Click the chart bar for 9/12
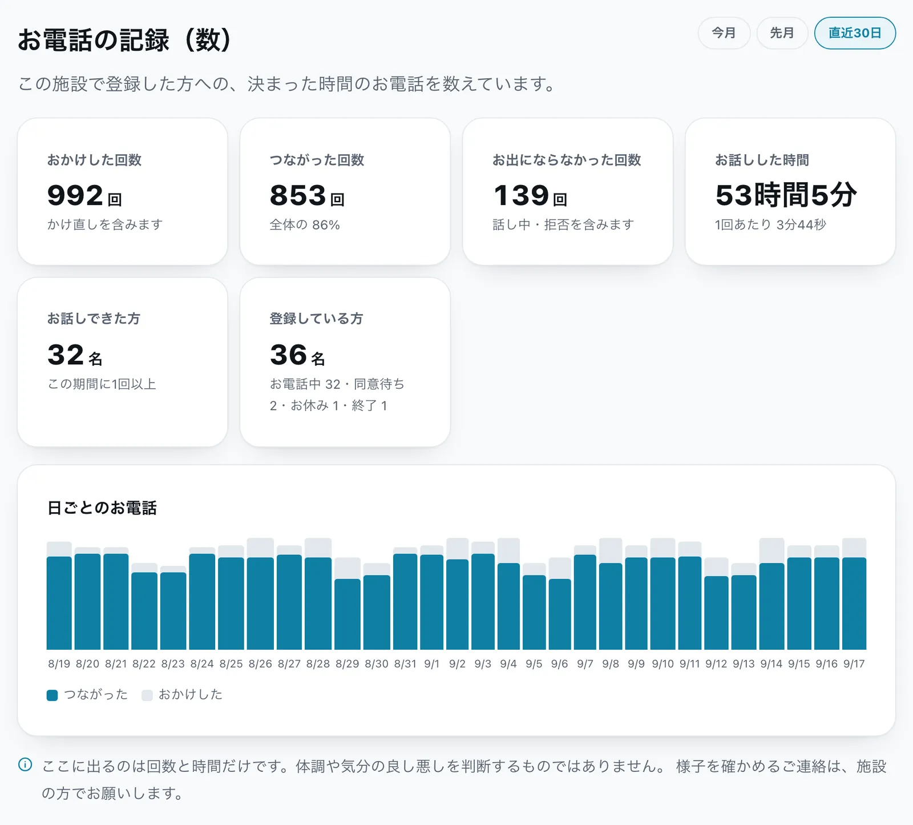The height and width of the screenshot is (825, 913). coord(716,603)
